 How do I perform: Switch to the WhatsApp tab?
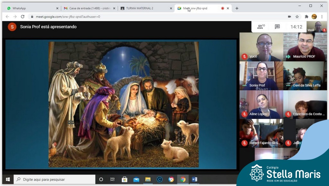[32, 8]
